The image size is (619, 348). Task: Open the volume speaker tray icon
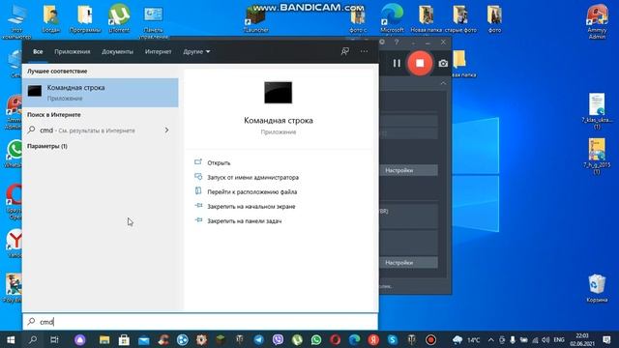click(x=545, y=339)
